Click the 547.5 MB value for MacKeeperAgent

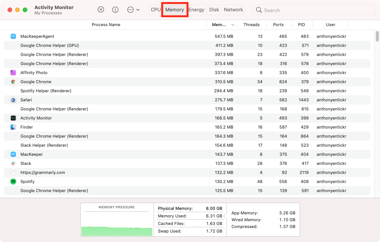224,36
